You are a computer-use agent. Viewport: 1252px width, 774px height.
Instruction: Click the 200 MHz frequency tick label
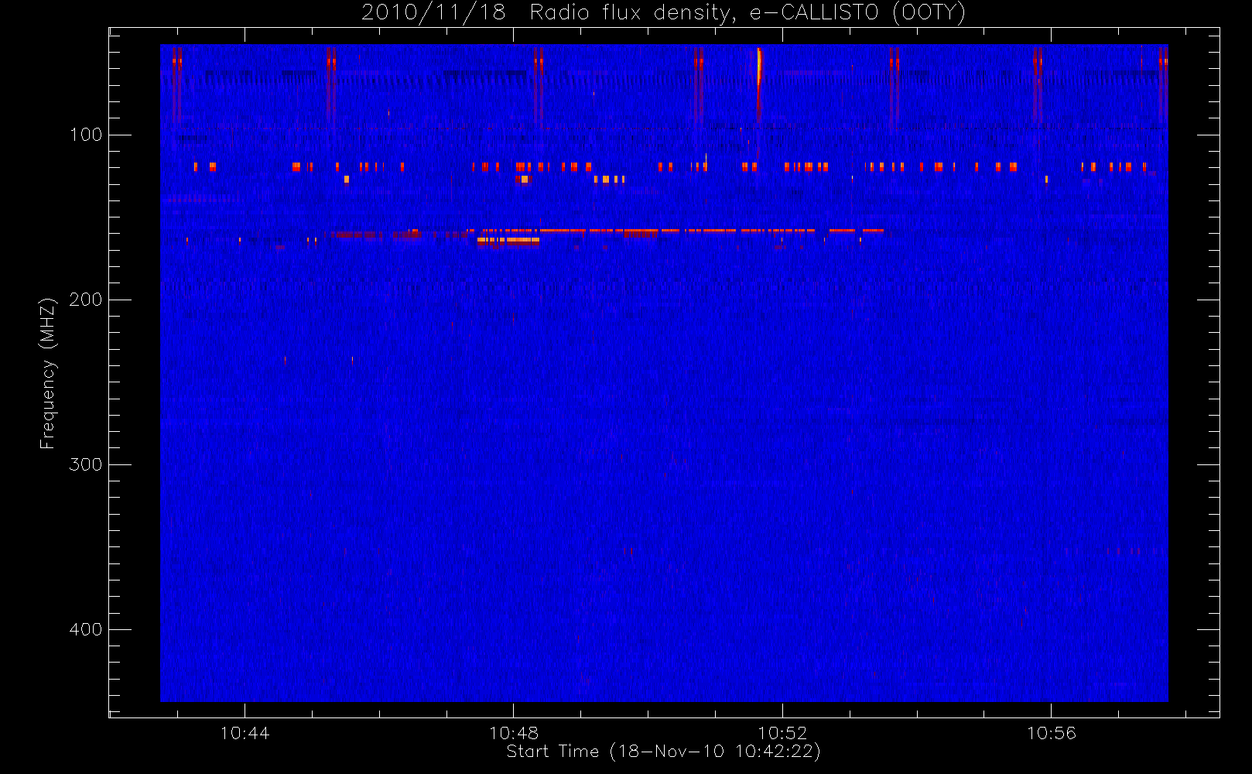tap(86, 300)
